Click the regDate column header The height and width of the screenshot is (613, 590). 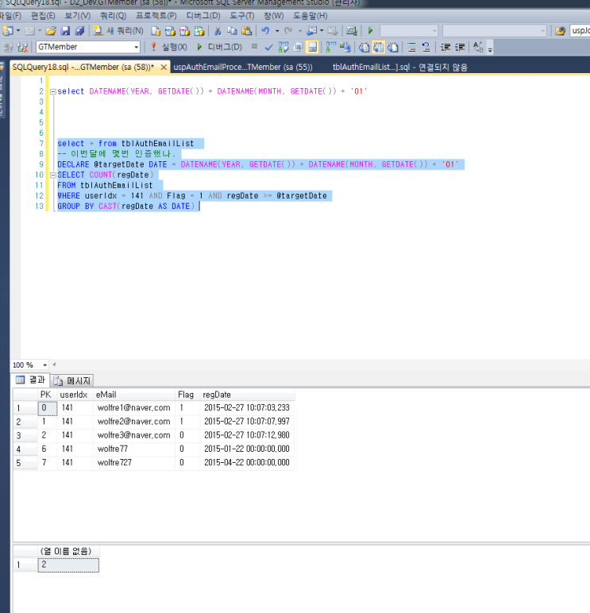coord(247,395)
